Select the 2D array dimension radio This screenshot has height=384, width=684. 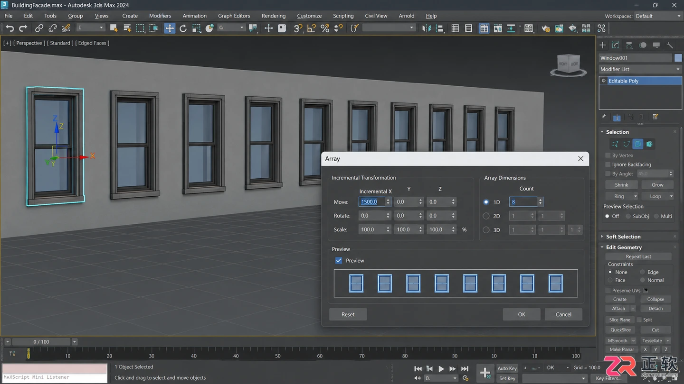(x=486, y=216)
